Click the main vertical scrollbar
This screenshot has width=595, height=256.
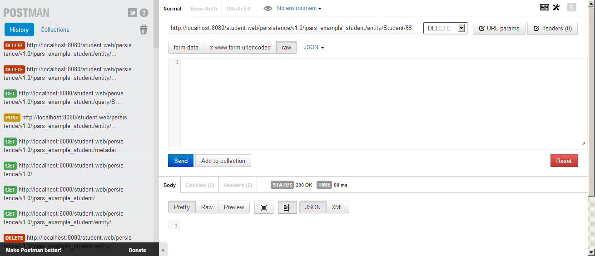coord(591,102)
